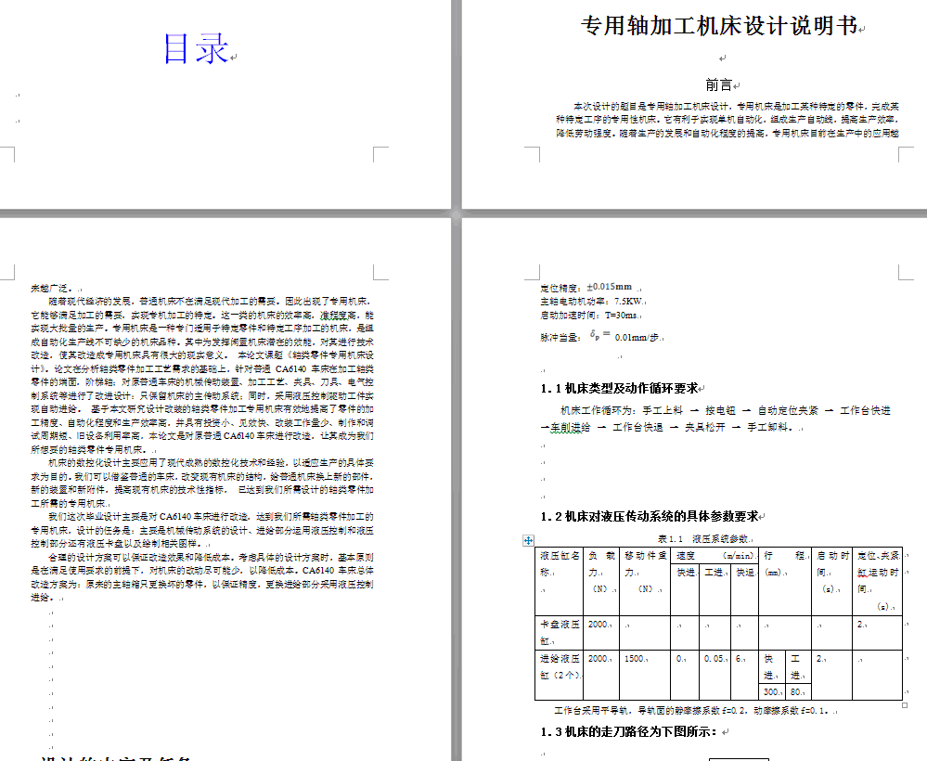Click the 启动加速时间 T=30ms line
Screen dimensions: 927x761
pos(589,316)
